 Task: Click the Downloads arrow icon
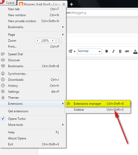[3, 79]
